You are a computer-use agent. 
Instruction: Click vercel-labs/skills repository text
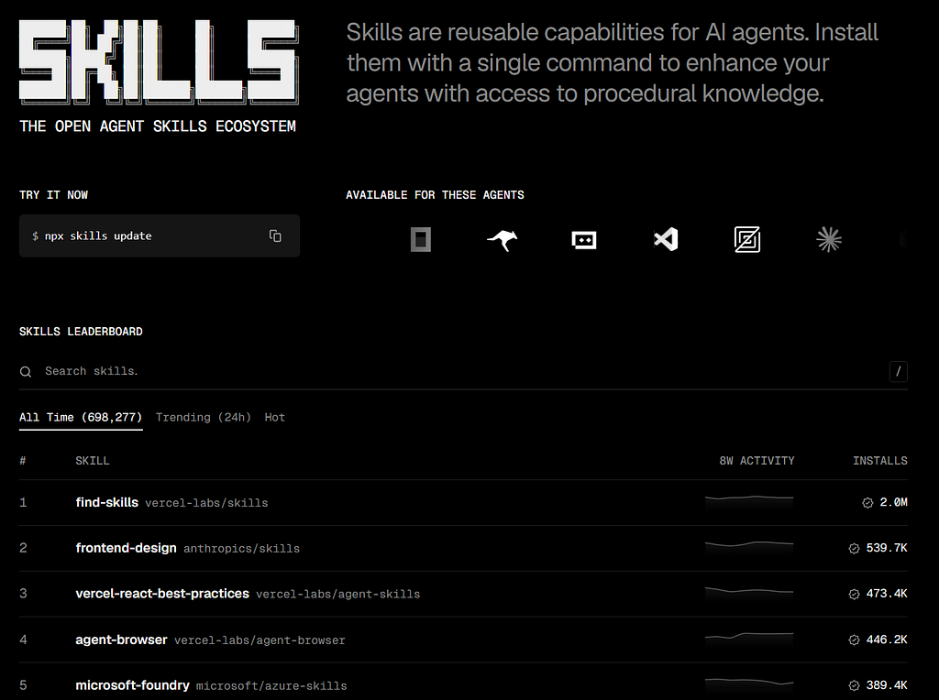tap(206, 503)
